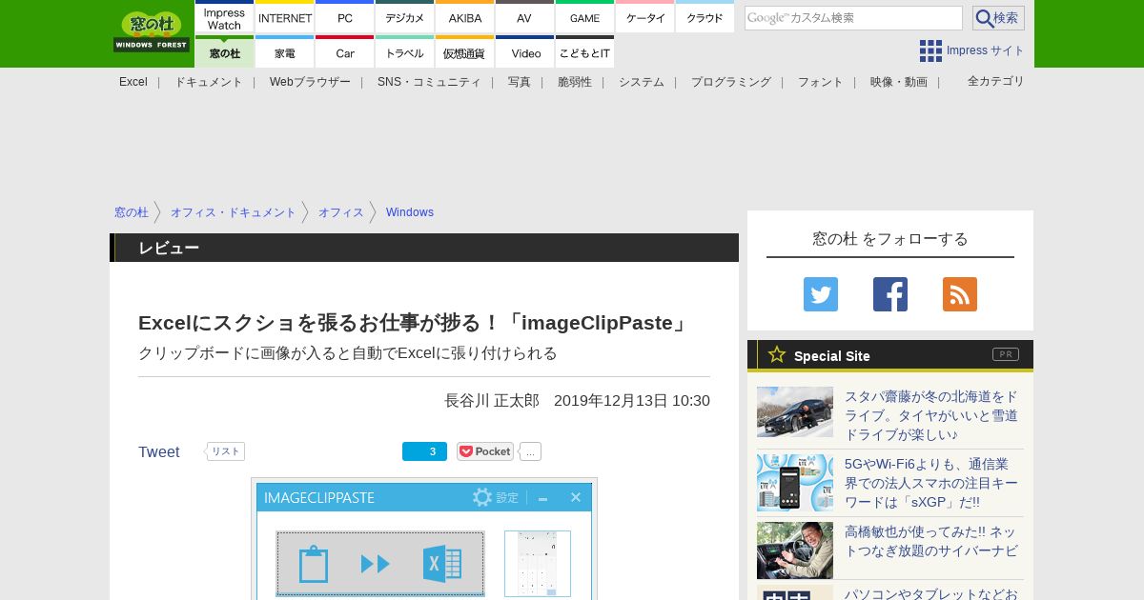Open the Impress Watch tab
This screenshot has height=600, width=1144.
[224, 17]
